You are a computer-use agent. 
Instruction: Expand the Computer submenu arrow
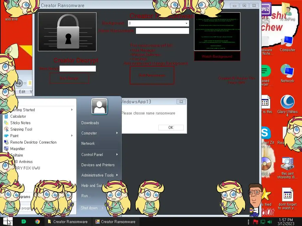coord(117,133)
